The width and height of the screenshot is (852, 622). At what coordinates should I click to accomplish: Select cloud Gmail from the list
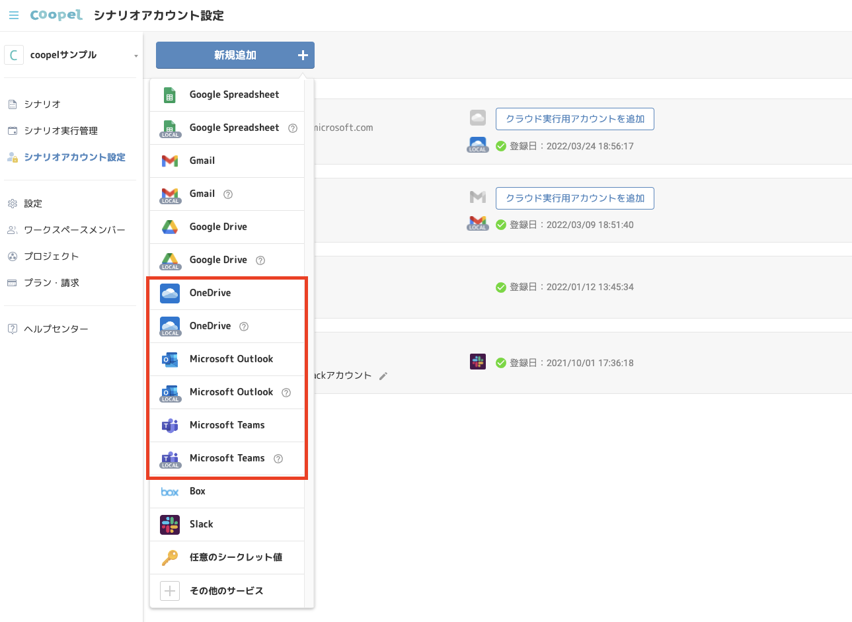pyautogui.click(x=227, y=161)
